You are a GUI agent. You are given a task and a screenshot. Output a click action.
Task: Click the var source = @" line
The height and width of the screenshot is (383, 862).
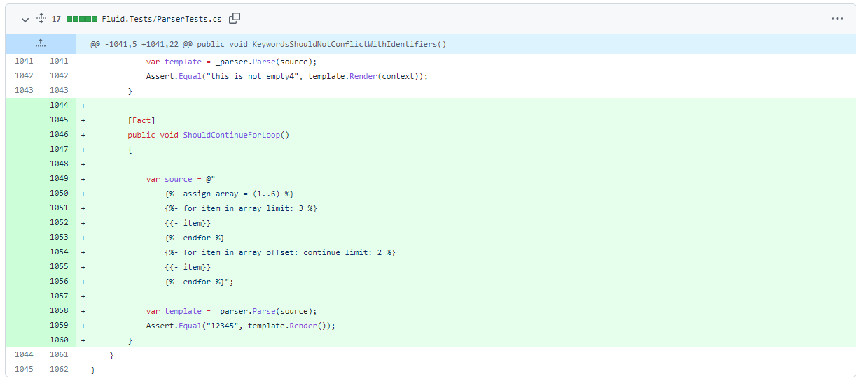pyautogui.click(x=181, y=179)
